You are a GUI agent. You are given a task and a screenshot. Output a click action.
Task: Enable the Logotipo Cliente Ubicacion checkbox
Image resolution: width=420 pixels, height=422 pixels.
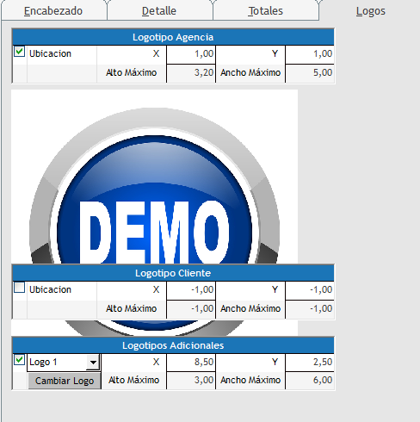19,288
